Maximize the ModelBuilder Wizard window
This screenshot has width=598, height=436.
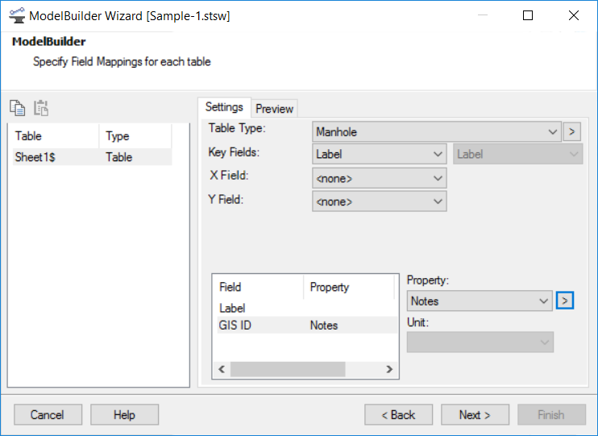(x=528, y=15)
